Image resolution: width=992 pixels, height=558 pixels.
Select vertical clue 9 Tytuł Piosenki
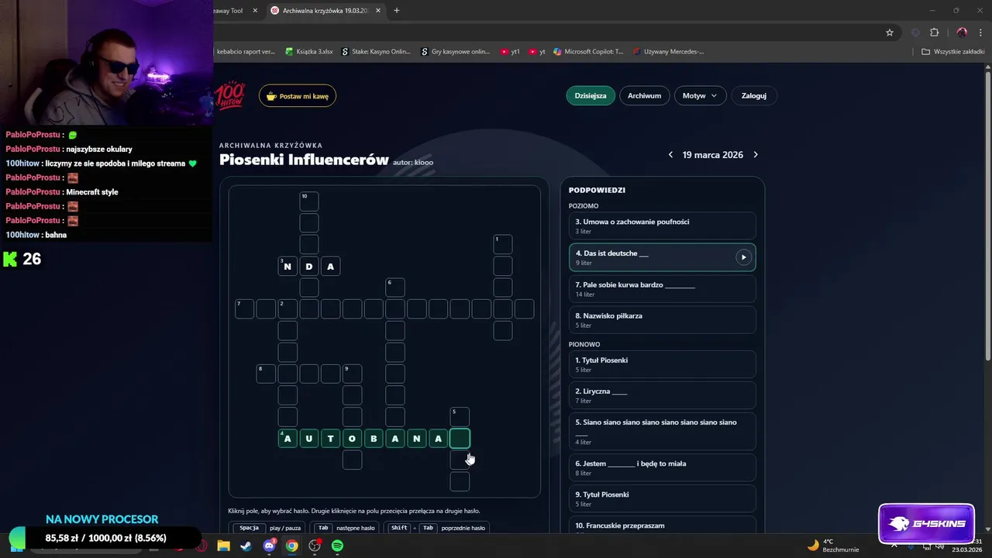(x=663, y=498)
